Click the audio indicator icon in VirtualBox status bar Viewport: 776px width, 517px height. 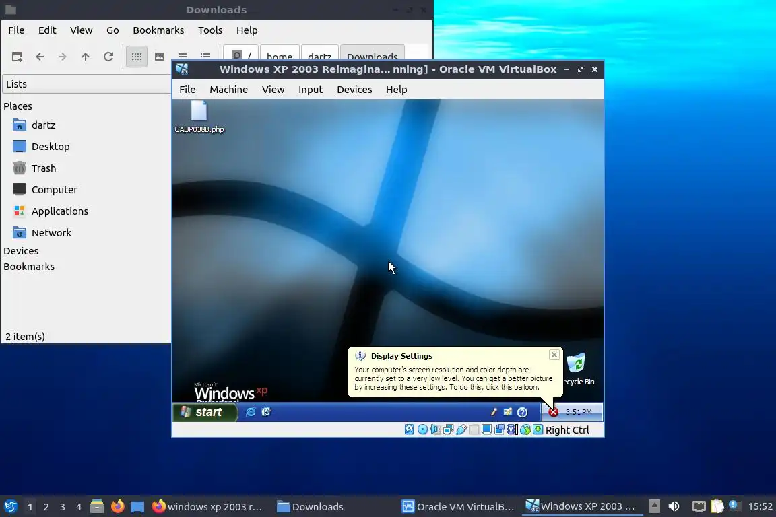436,429
